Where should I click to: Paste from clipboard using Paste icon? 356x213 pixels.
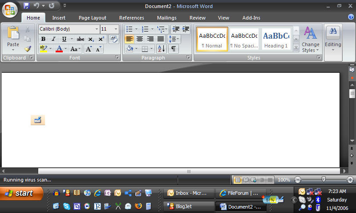pos(13,33)
